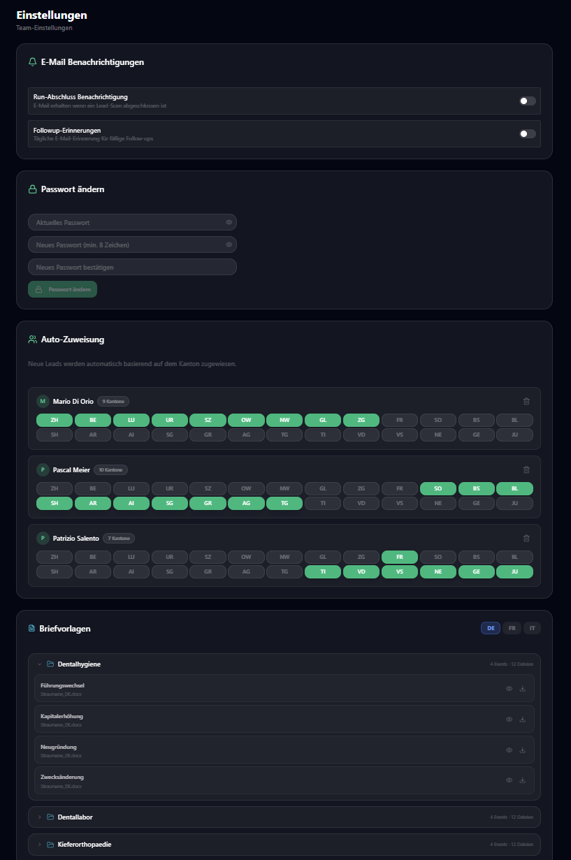571x860 pixels.
Task: Preview the Führungswechsel template
Action: pos(509,688)
